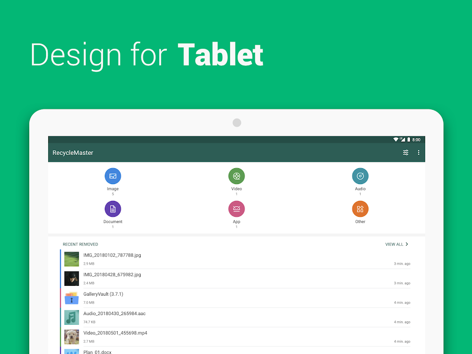Tap the battery status icon
The image size is (472, 354).
[x=409, y=139]
